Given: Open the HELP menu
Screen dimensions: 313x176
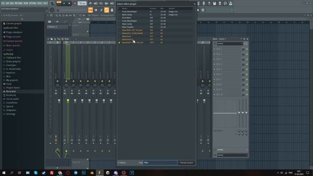Looking at the screenshot, I should [45, 3].
